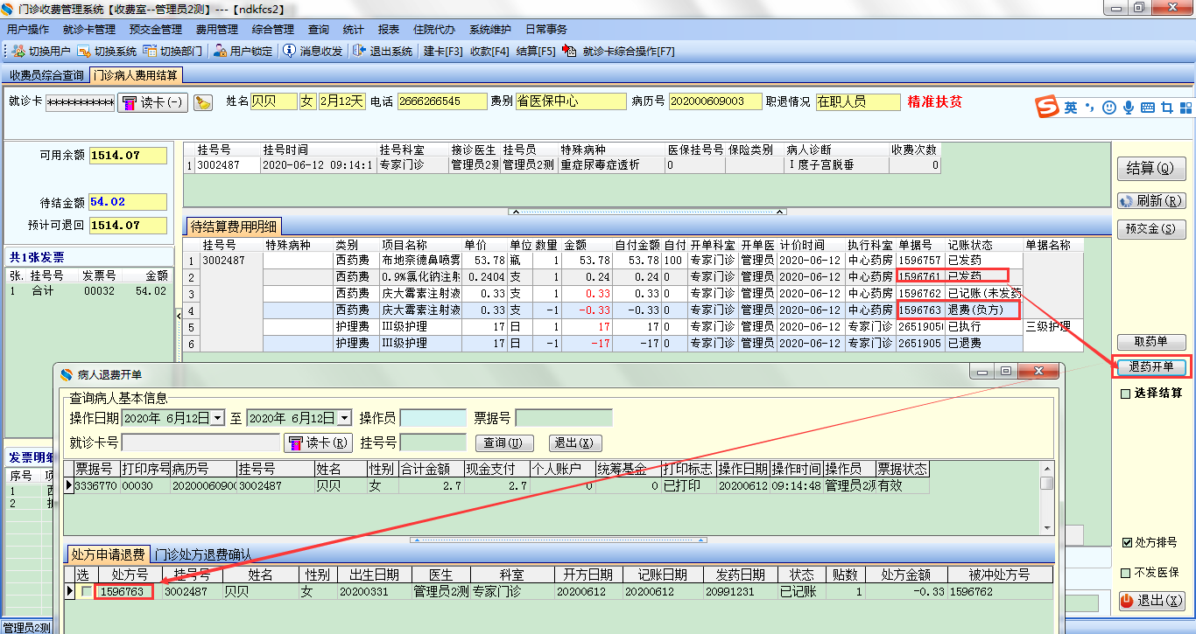Viewport: 1196px width, 634px height.
Task: Click the 收款[F4] toolbar button
Action: pos(489,52)
